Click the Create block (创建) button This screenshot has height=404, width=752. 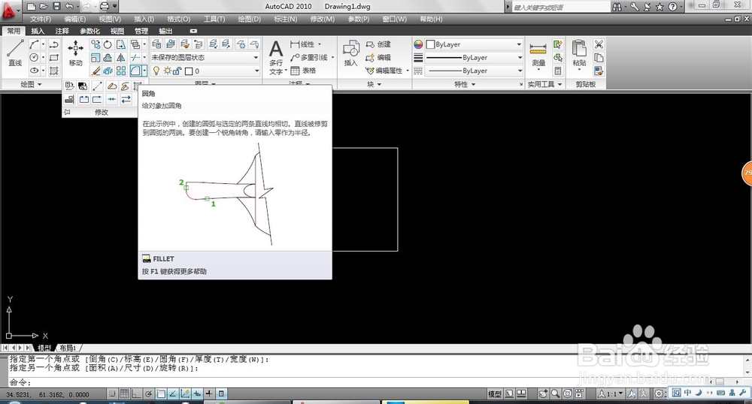379,44
